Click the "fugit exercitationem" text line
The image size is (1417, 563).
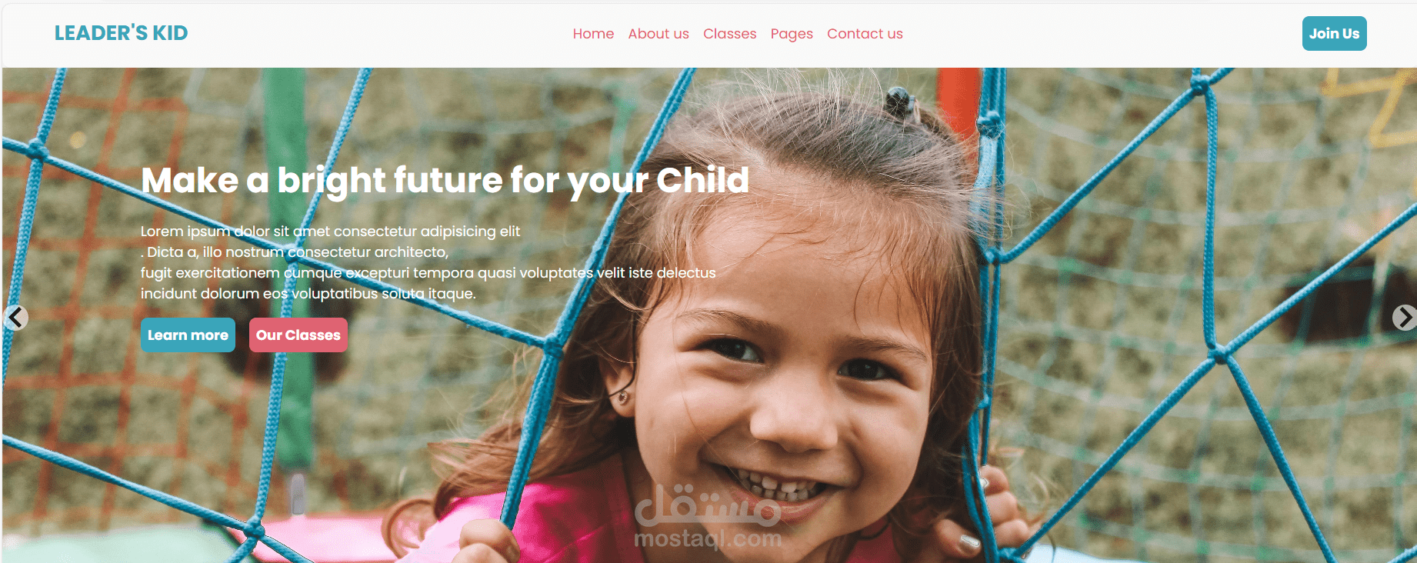[428, 272]
